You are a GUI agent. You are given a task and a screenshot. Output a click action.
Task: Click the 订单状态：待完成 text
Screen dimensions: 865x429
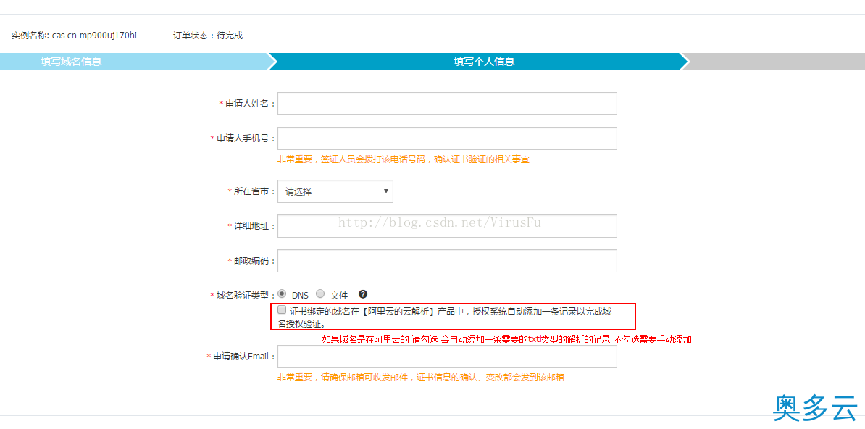pos(207,36)
